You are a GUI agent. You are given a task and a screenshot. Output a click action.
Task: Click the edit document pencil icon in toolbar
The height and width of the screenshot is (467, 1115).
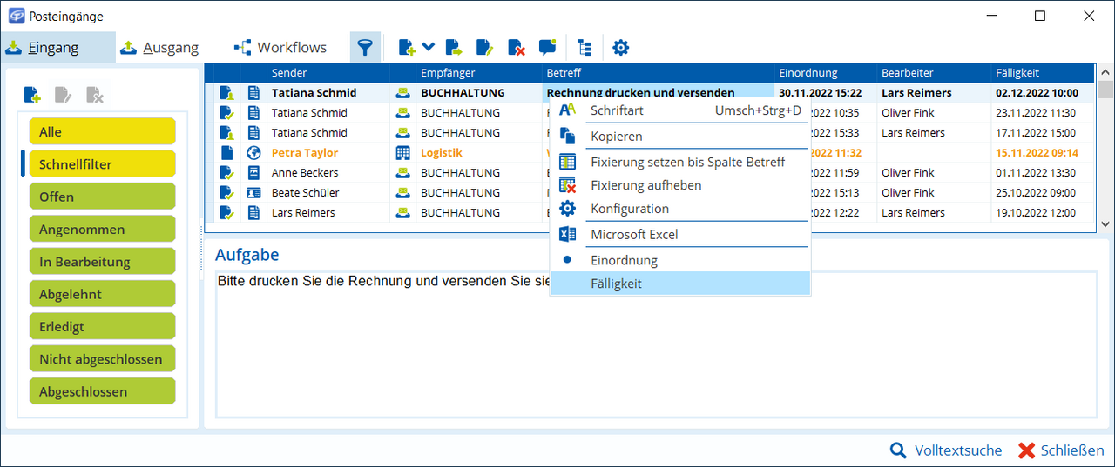click(484, 48)
